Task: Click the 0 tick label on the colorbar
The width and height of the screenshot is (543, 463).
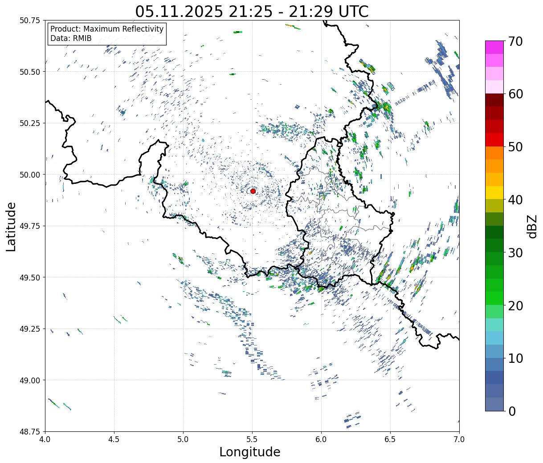Action: click(x=512, y=411)
